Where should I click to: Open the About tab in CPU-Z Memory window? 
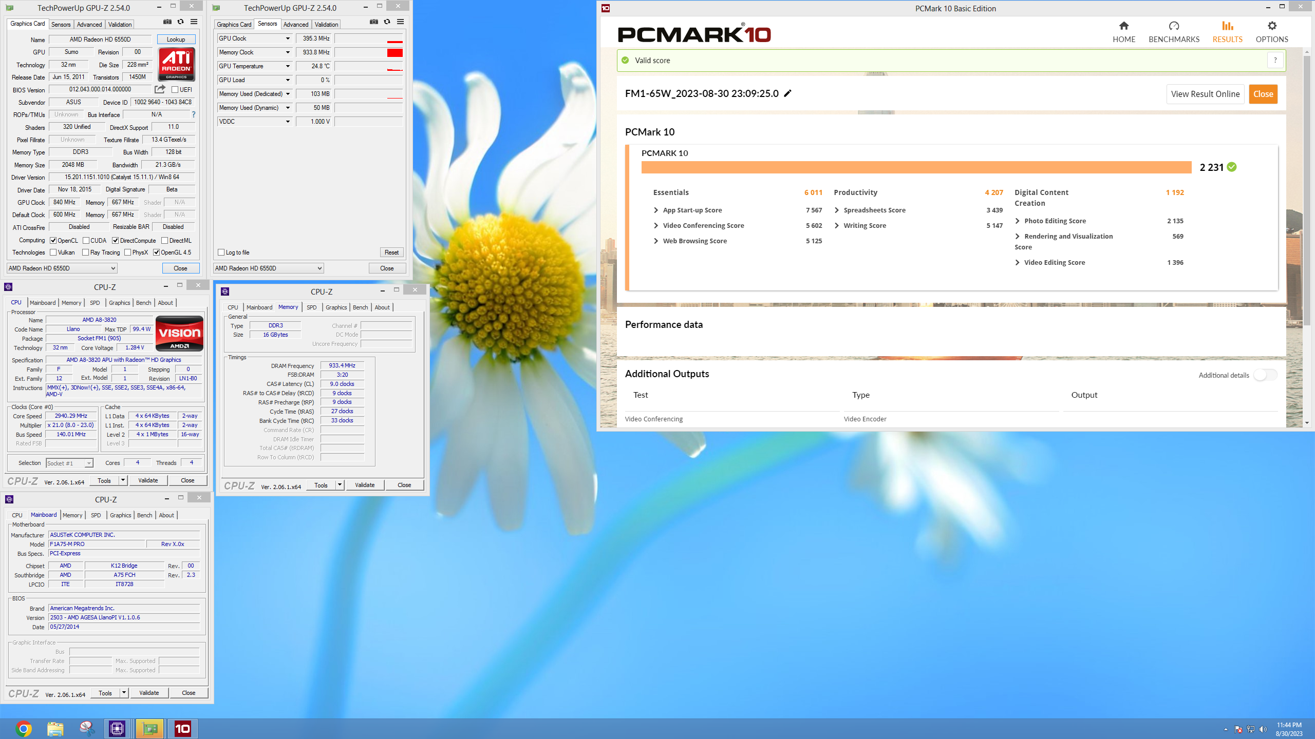pos(382,307)
